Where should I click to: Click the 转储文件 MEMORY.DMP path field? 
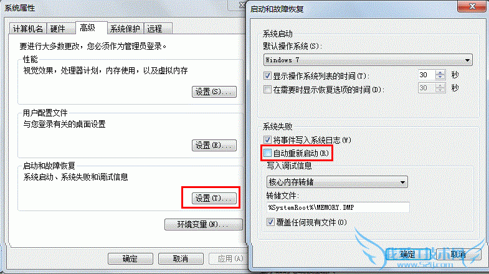(338, 207)
